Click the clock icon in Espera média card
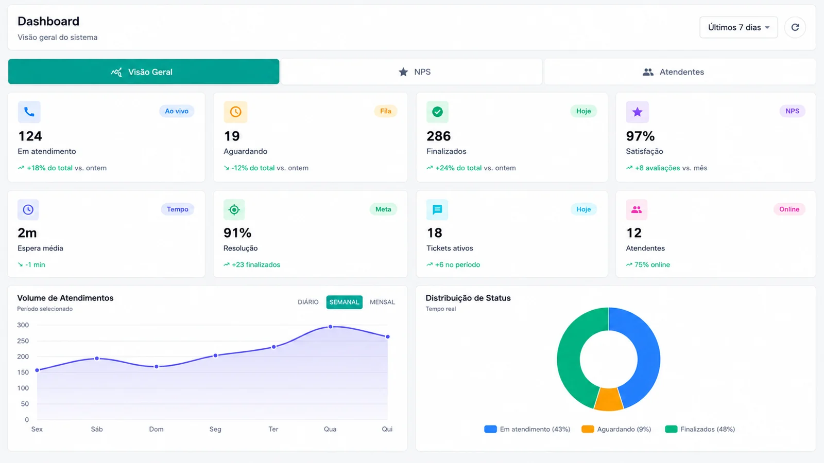 [28, 209]
